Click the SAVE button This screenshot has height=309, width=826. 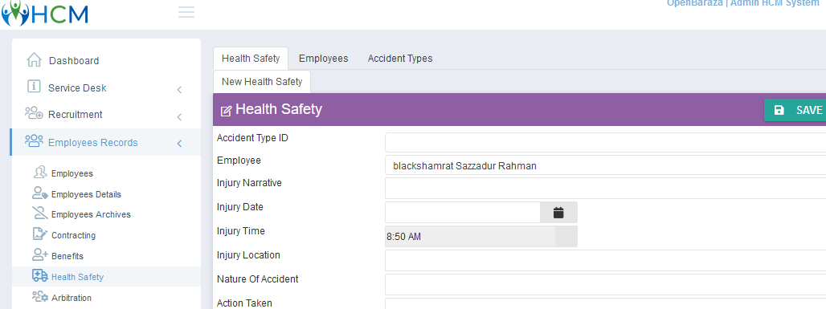795,109
